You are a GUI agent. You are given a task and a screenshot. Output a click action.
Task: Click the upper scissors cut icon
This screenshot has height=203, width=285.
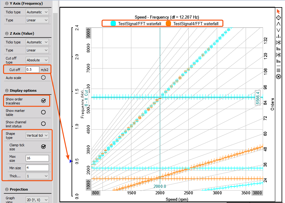tap(278, 42)
